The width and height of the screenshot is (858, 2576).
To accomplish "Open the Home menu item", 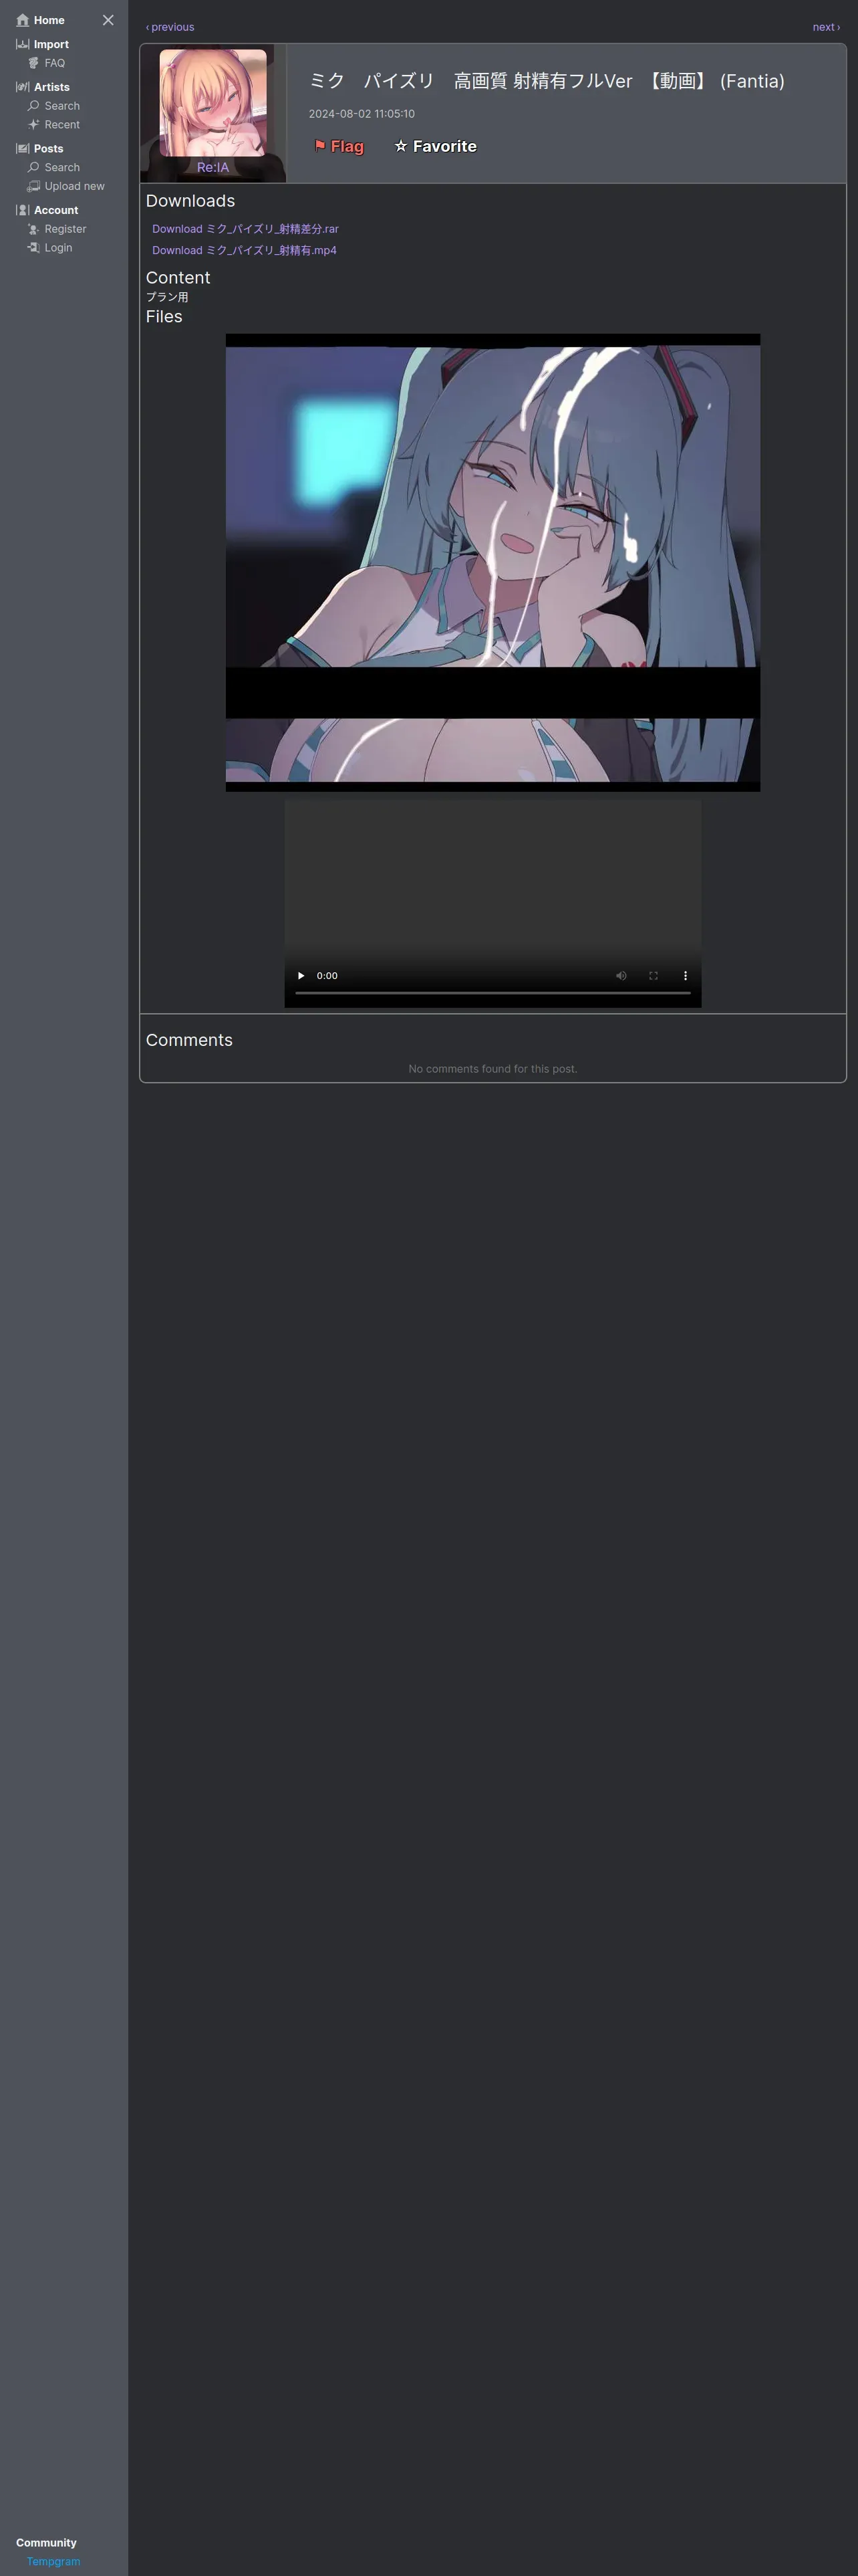I will pyautogui.click(x=49, y=20).
